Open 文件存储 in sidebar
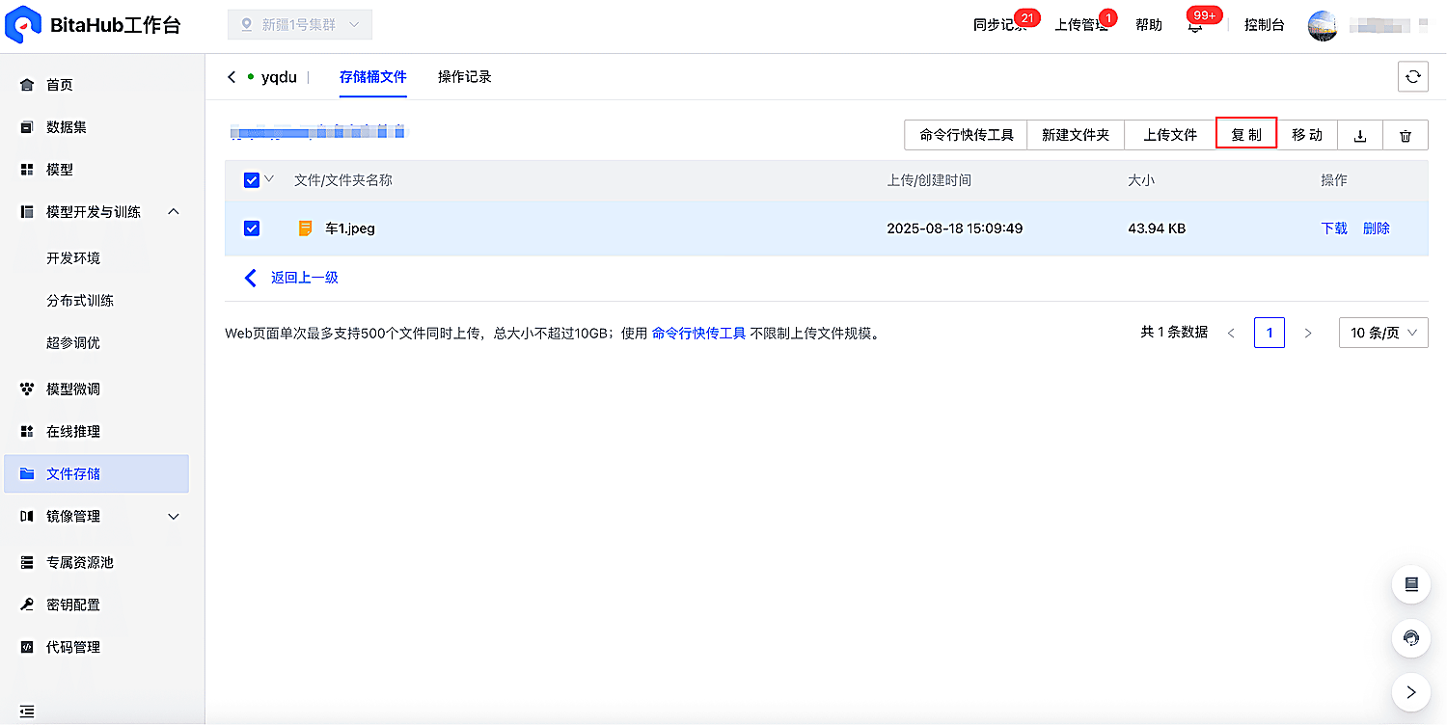 (96, 473)
